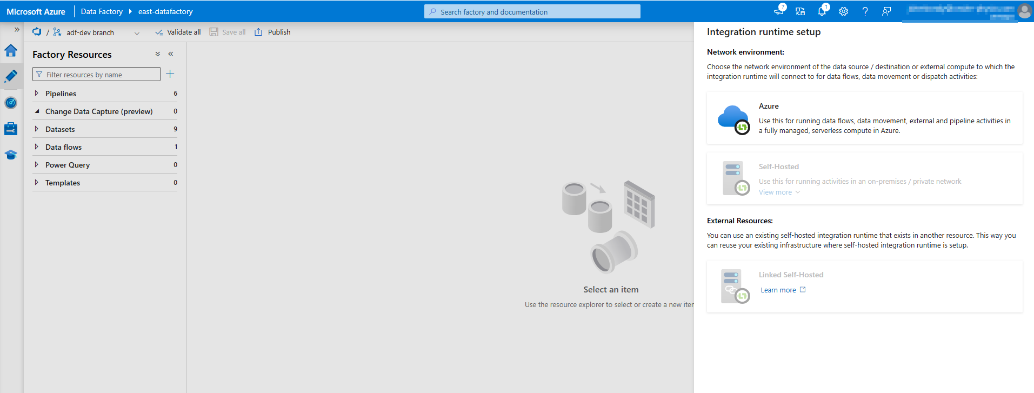Image resolution: width=1034 pixels, height=393 pixels.
Task: Expand the Power Query tree node
Action: 37,165
